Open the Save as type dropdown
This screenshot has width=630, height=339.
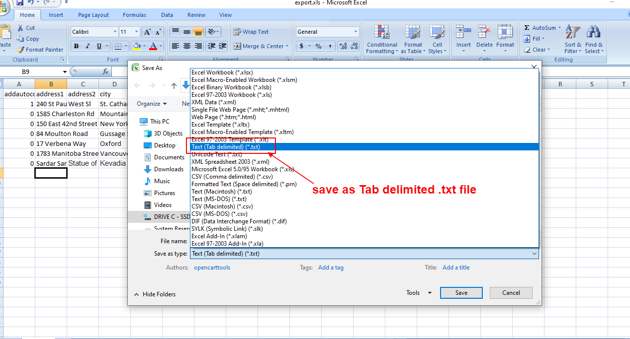coord(364,254)
